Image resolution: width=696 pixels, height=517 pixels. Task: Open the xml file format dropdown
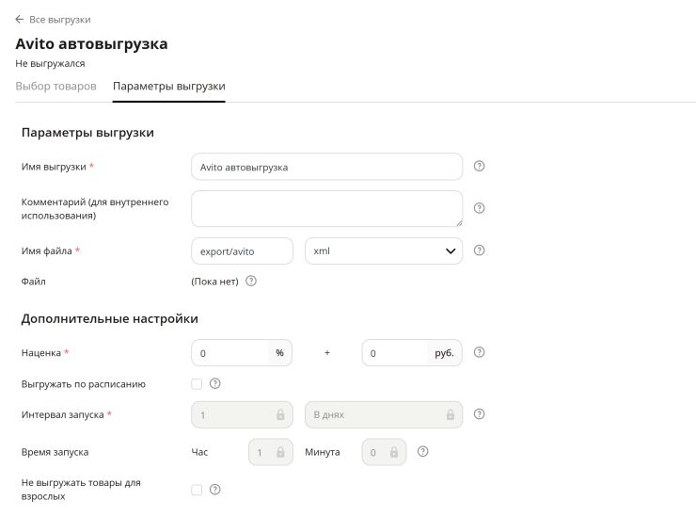(384, 251)
